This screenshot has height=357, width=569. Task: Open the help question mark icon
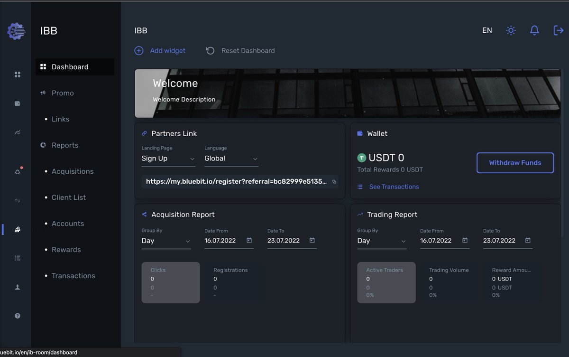click(17, 315)
